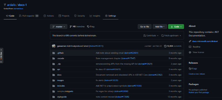Click the 1 tags link under Releases
The image size is (222, 100).
(193, 69)
